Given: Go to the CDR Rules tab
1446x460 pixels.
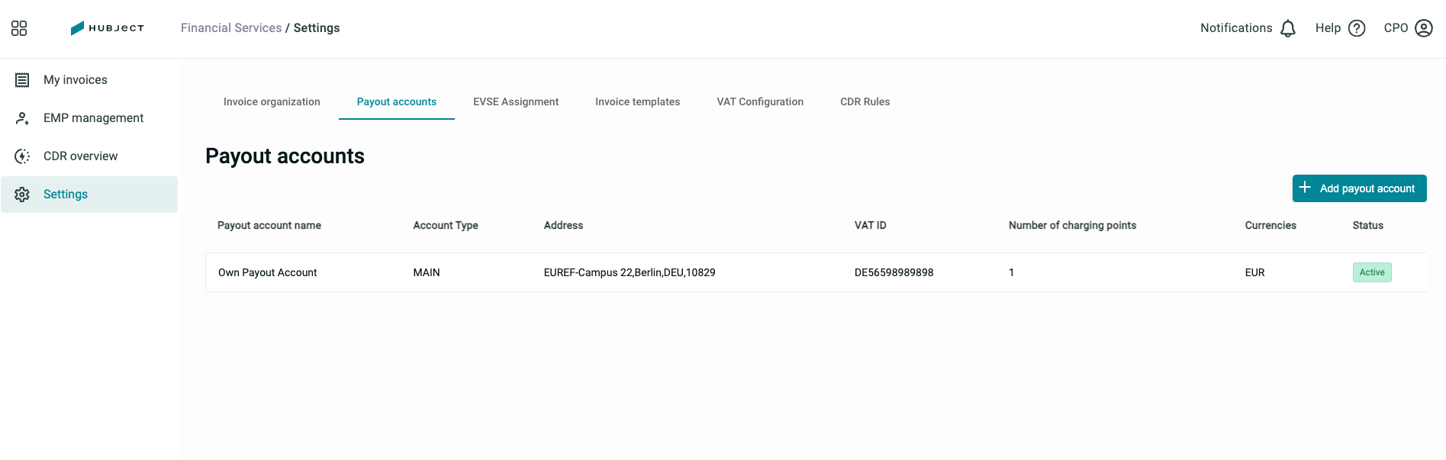Looking at the screenshot, I should coord(865,101).
